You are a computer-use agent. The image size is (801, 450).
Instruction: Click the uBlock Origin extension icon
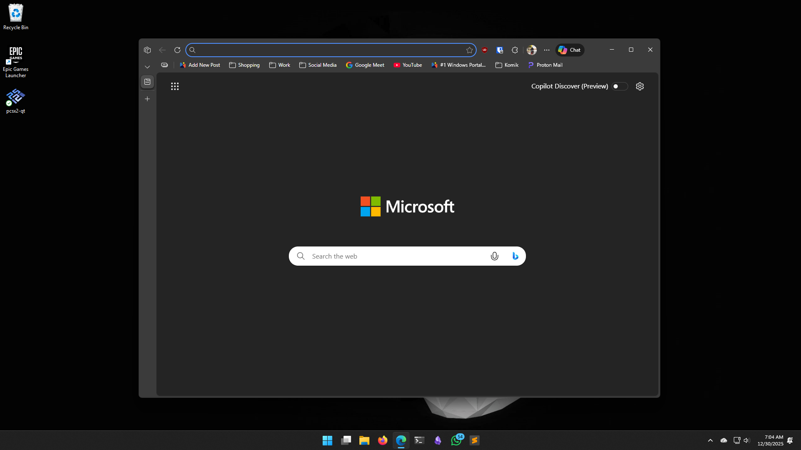[485, 50]
